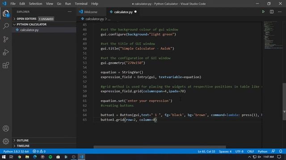Change end of line sequence CRLF

[x=250, y=151]
